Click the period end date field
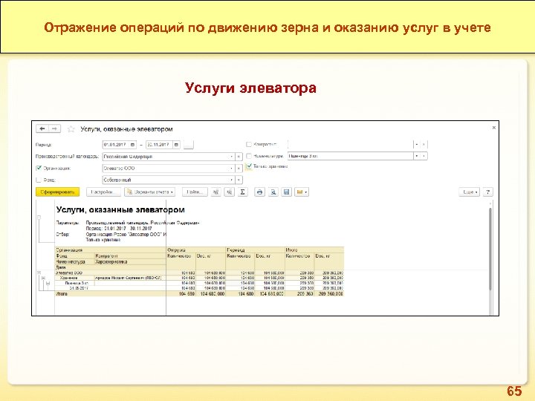This screenshot has height=401, width=535. click(x=160, y=145)
